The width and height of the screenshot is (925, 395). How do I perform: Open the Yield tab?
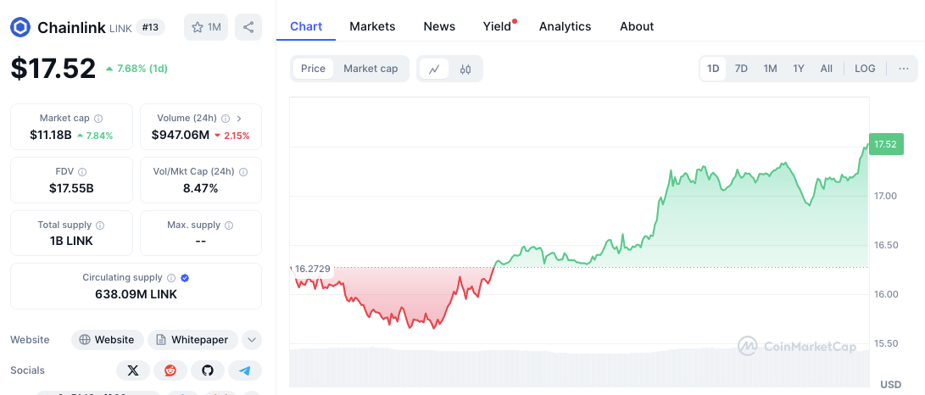click(497, 26)
